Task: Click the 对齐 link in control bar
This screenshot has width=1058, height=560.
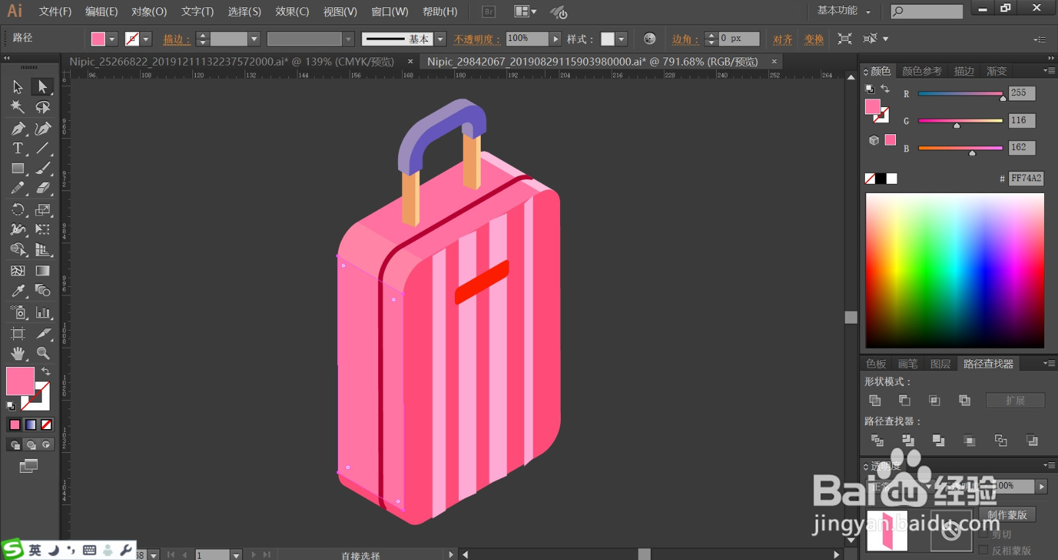Action: click(x=783, y=39)
